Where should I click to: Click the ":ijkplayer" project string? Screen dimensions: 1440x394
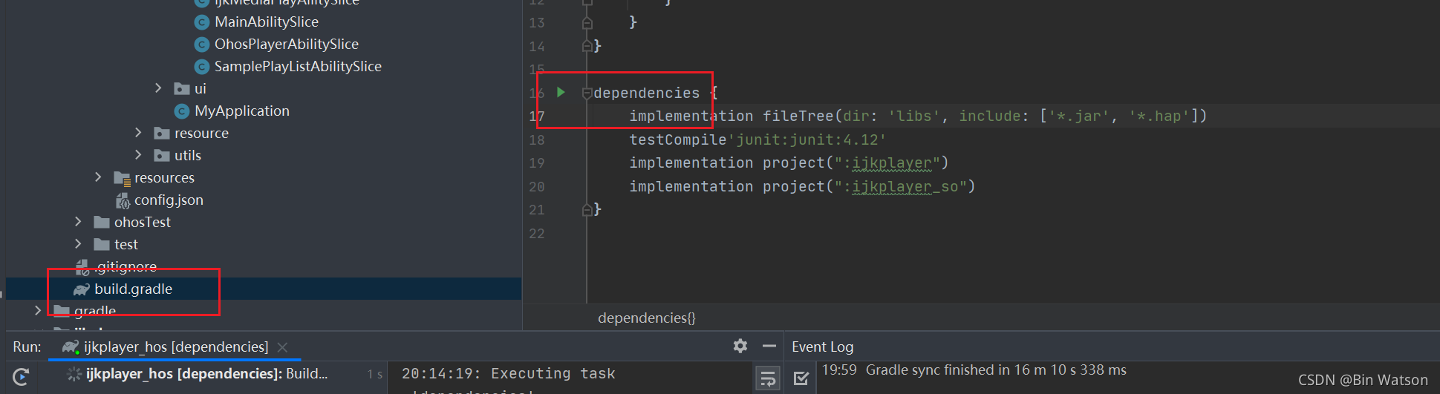887,163
